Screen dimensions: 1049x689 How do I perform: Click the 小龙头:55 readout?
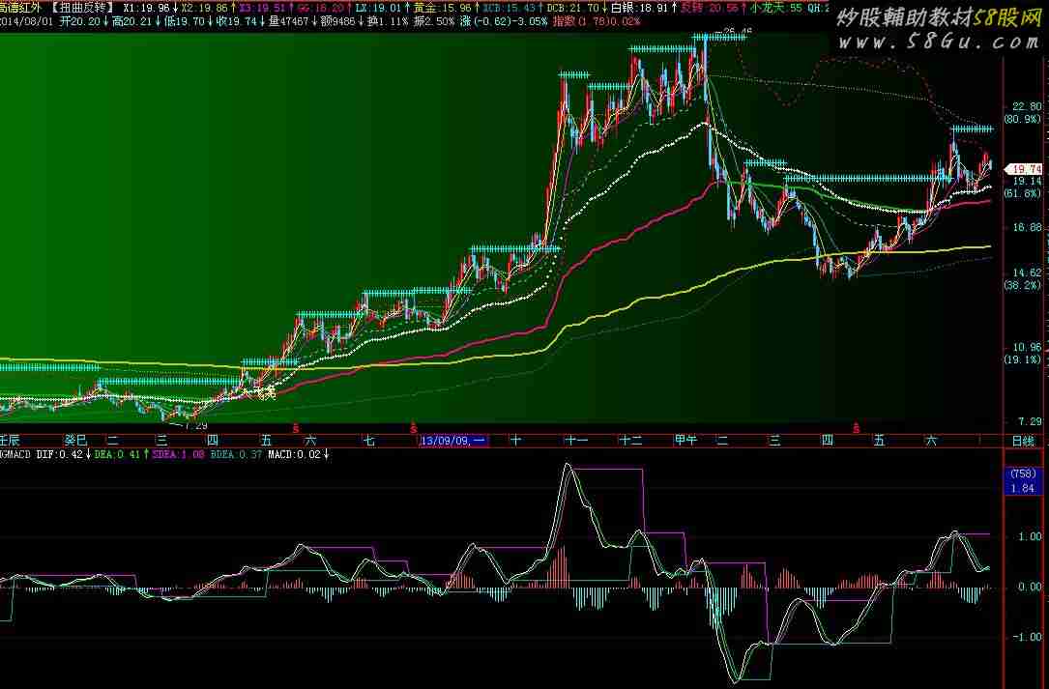[776, 8]
